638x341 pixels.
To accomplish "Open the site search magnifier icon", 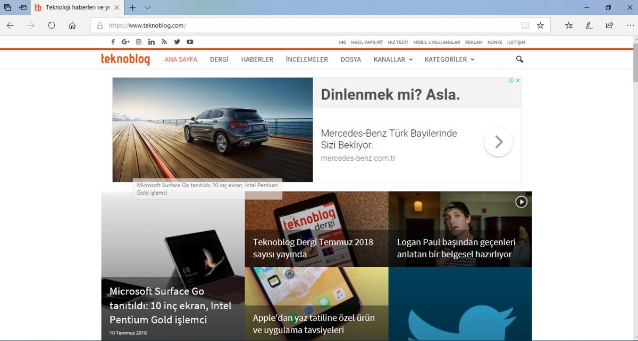I will [519, 59].
